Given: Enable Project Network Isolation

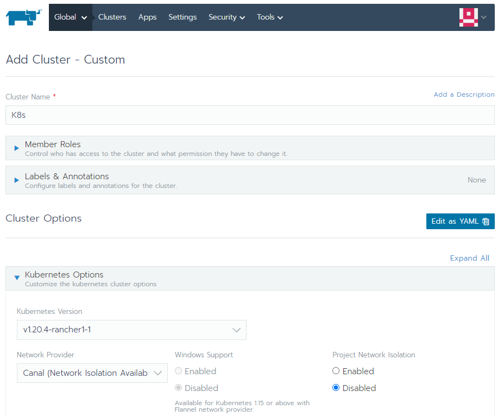Looking at the screenshot, I should [336, 371].
